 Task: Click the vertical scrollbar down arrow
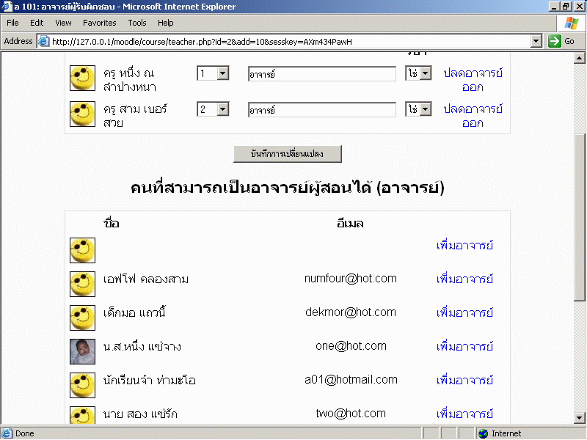coord(580,418)
